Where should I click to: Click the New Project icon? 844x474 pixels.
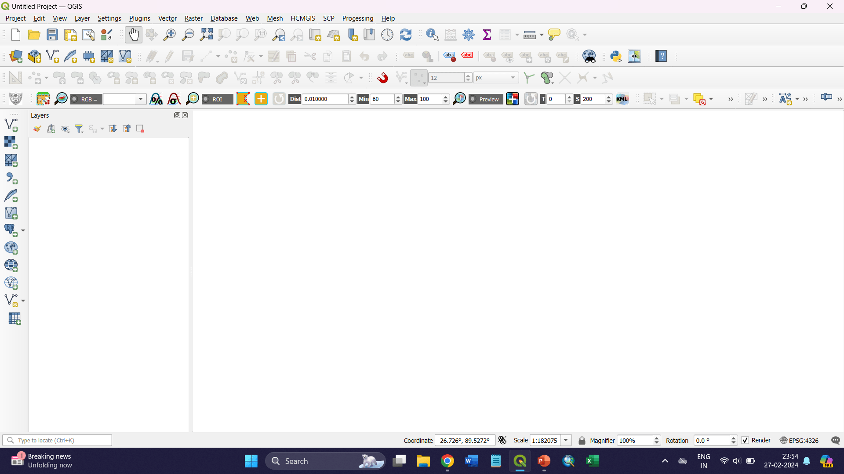click(x=16, y=35)
